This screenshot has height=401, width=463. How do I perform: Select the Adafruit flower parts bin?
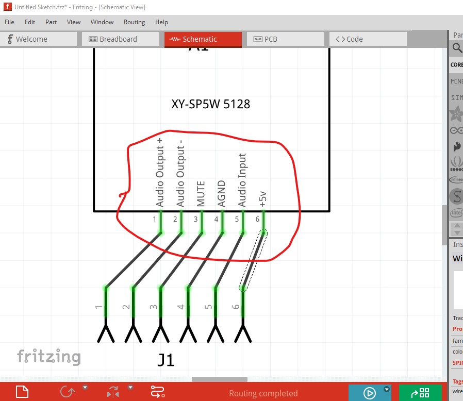[457, 114]
